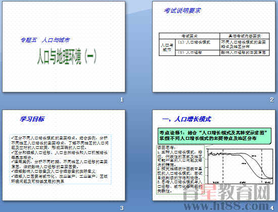Click the 专题五 人口与城市 subtitle text
This screenshot has height=212, width=278.
tap(45, 40)
